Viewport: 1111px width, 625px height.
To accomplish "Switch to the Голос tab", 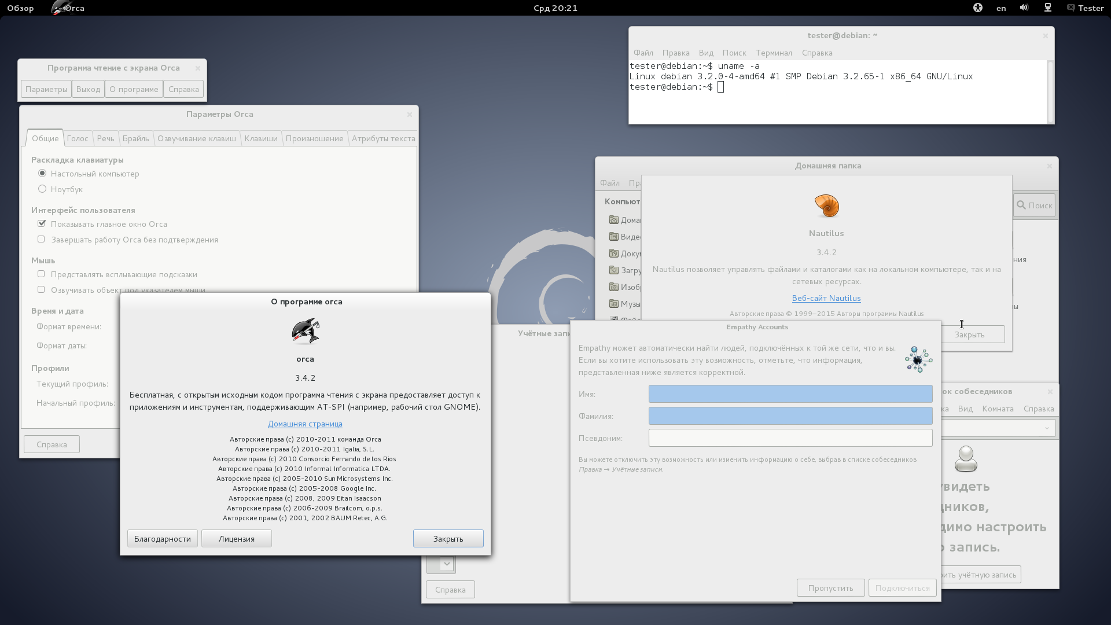I will point(78,138).
